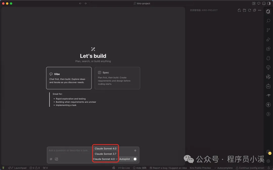Open the Extensions blocks icon
The image size is (273, 170).
point(268,49)
